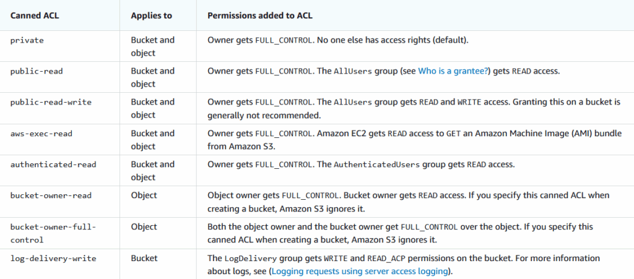Click the 'LogDelivery' code text

click(250, 259)
